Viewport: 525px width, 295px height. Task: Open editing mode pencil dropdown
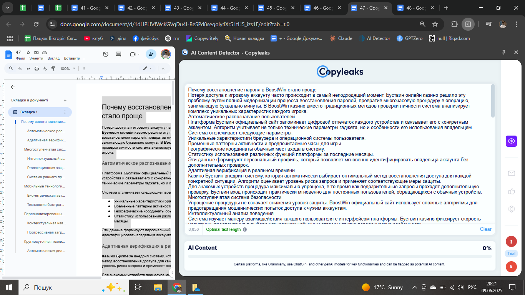(x=147, y=68)
